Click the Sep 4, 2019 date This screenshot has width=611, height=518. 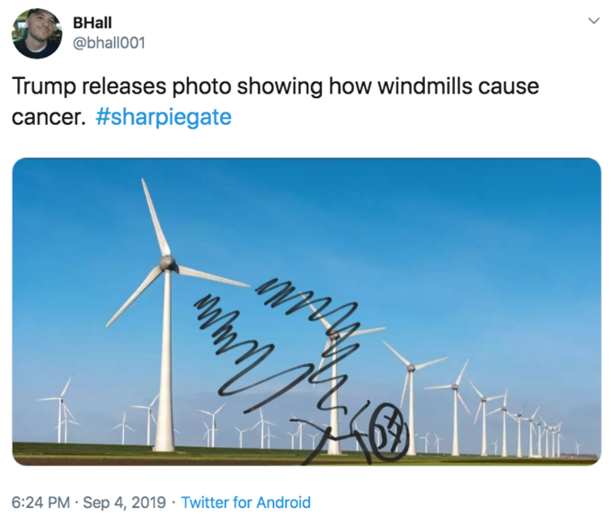pos(125,503)
